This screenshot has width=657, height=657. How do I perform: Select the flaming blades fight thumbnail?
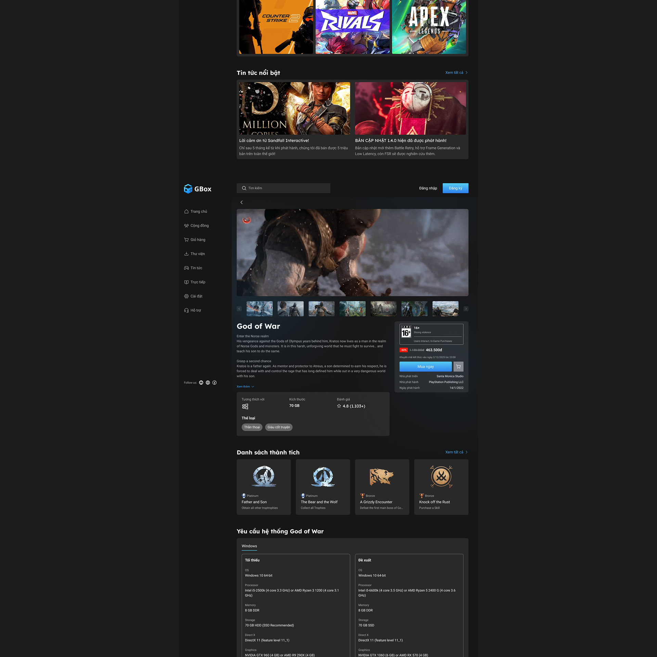260,309
